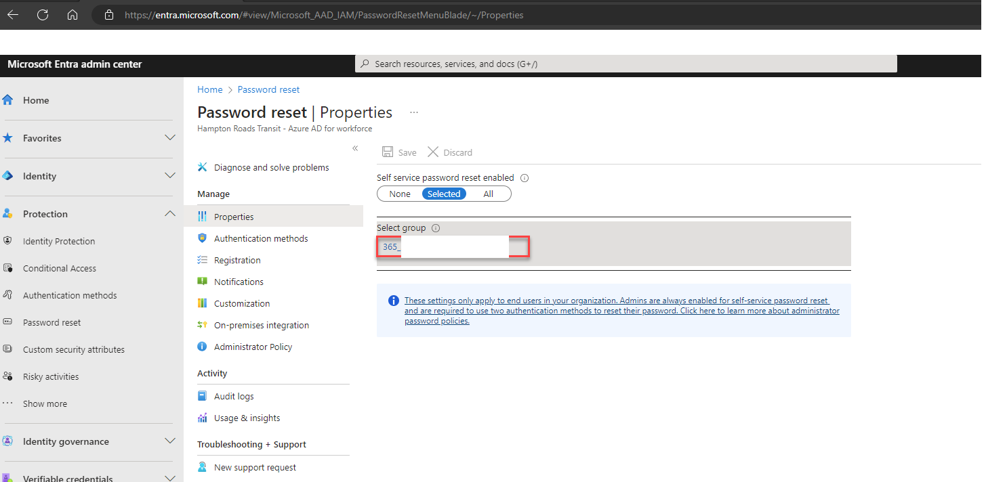Open Customization blade
The height and width of the screenshot is (482, 986).
[242, 303]
